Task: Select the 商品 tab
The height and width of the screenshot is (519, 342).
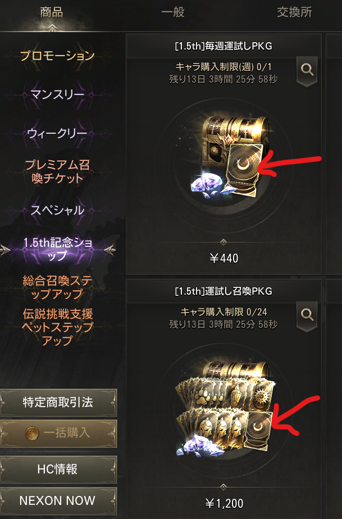Action: [51, 12]
